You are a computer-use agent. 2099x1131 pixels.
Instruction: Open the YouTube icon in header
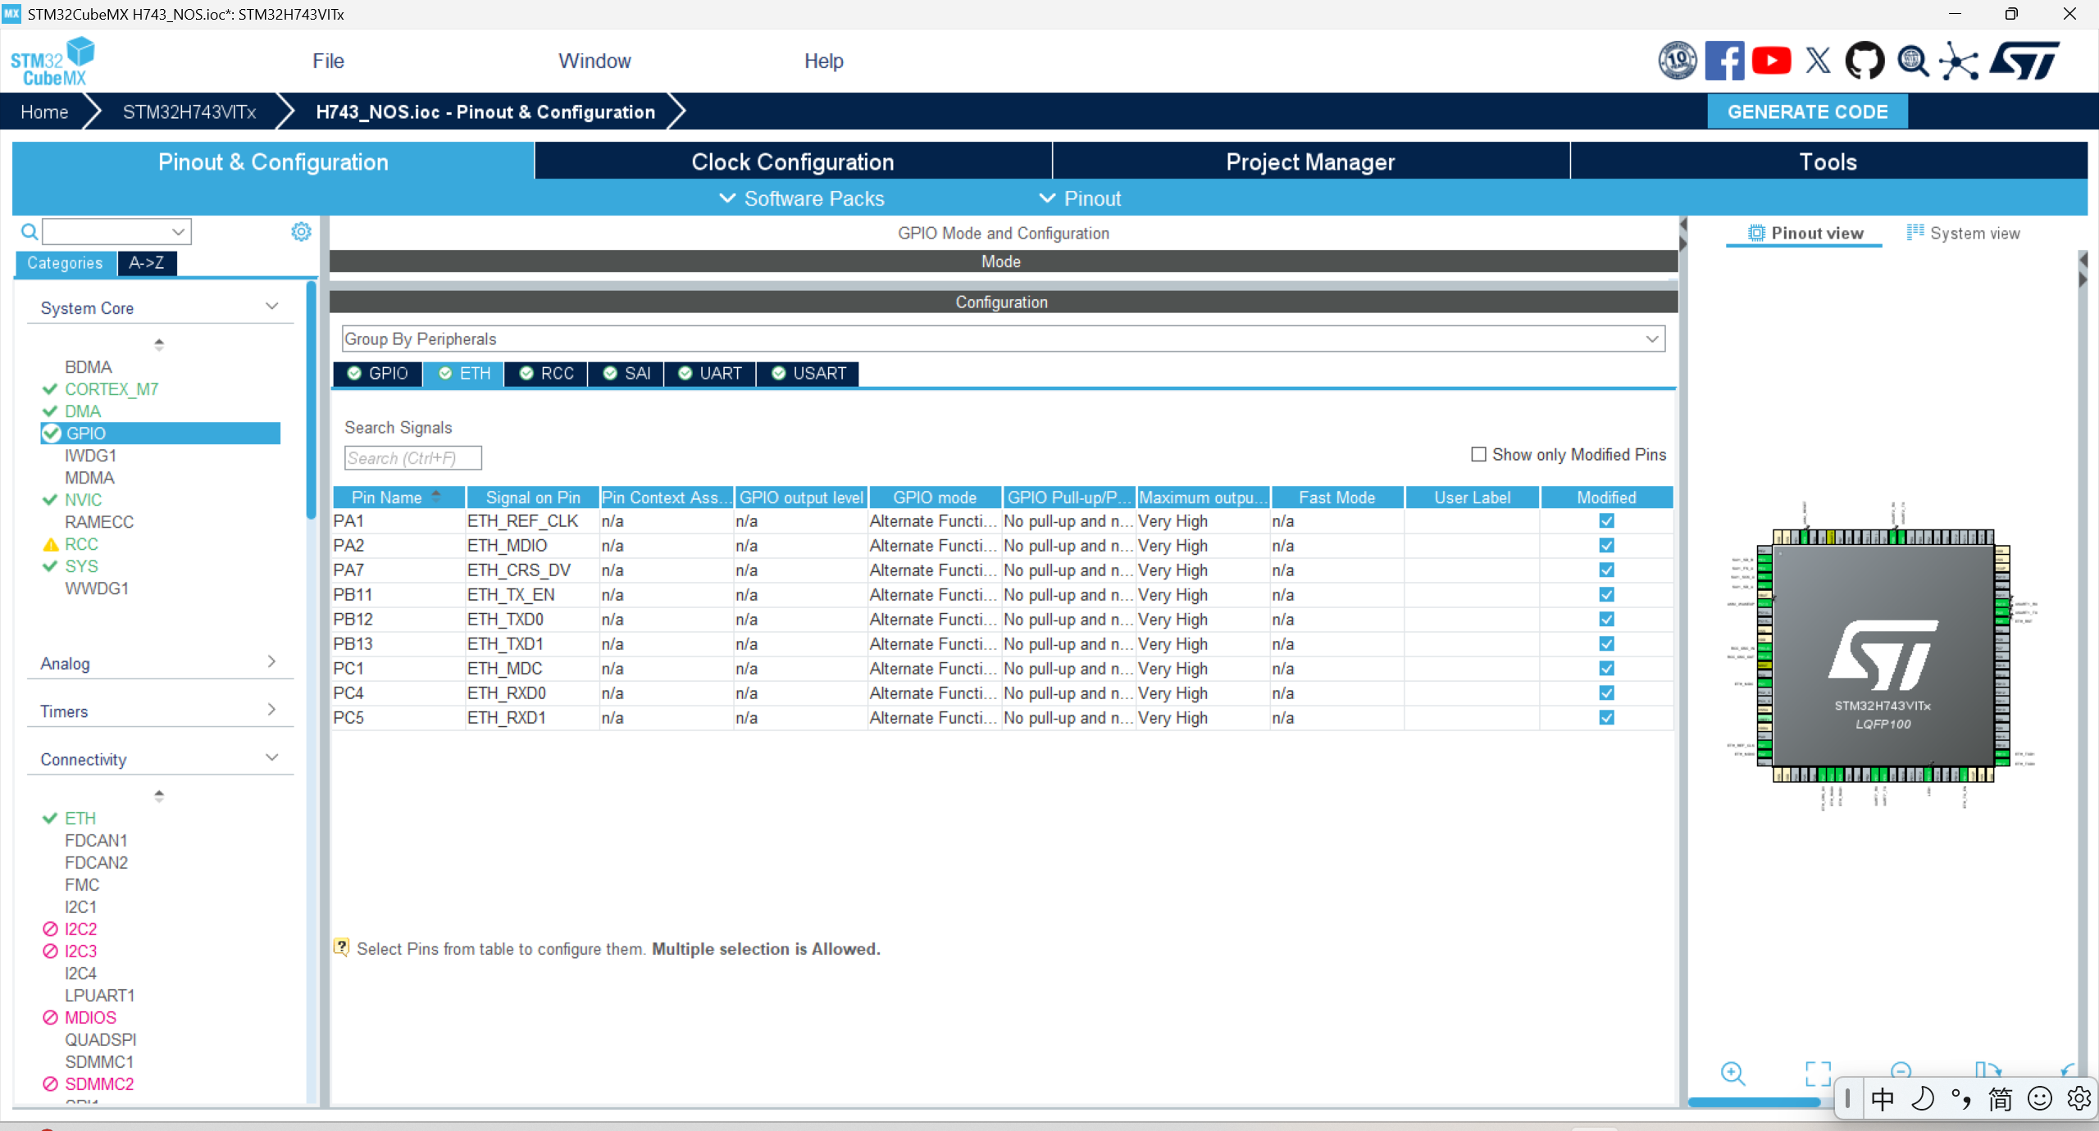[x=1771, y=61]
